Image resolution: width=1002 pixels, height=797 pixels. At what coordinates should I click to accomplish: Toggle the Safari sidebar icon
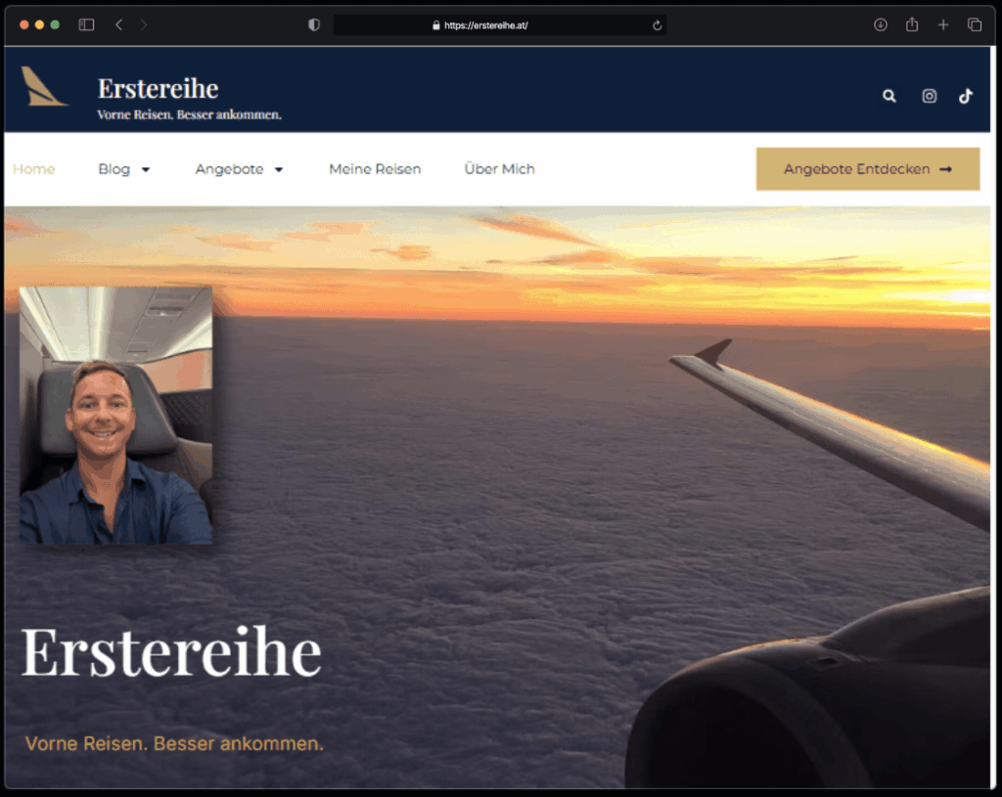click(x=87, y=23)
